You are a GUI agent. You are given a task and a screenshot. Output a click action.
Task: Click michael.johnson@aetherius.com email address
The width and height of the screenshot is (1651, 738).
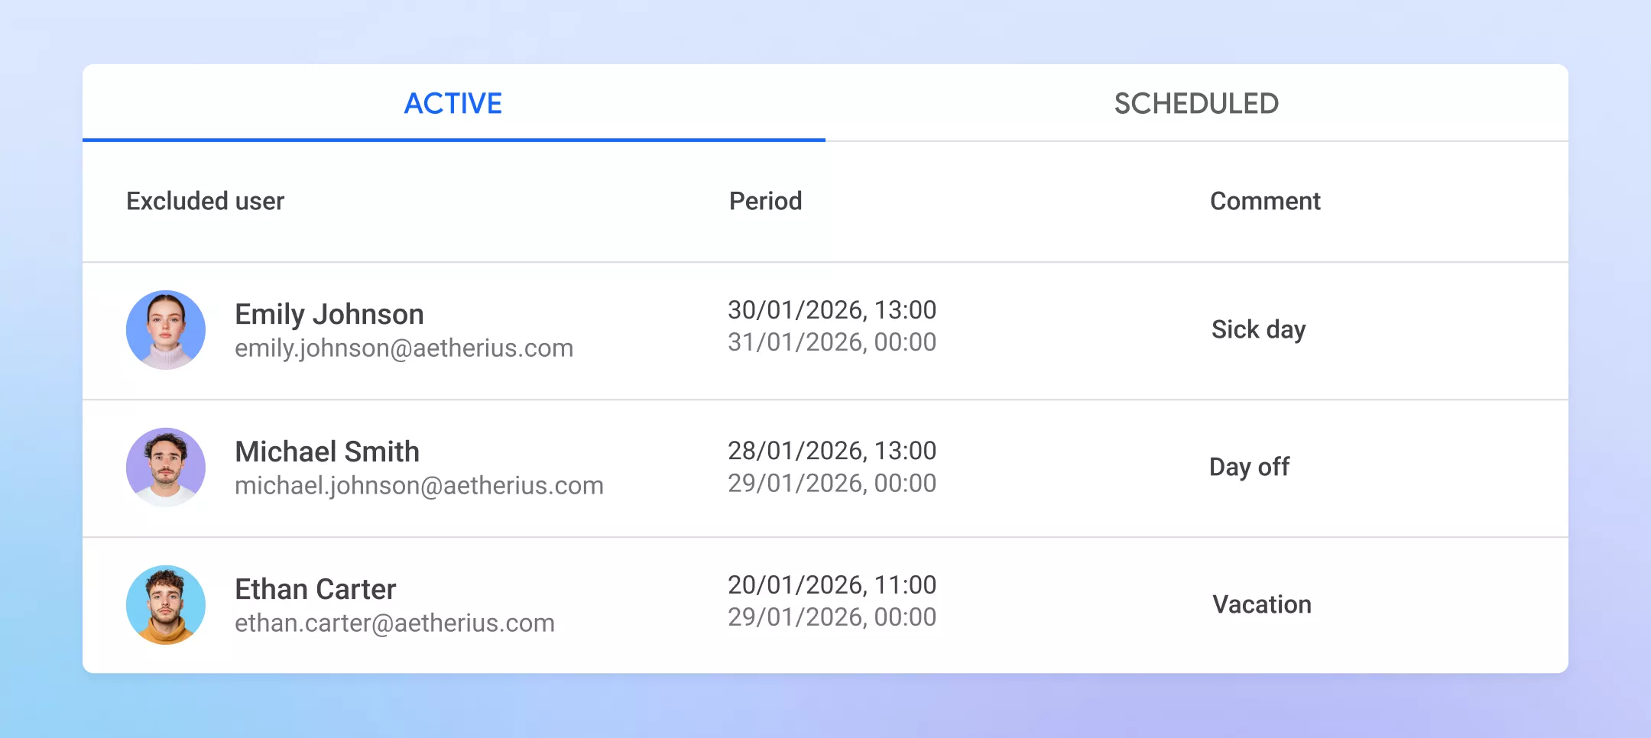click(x=419, y=486)
